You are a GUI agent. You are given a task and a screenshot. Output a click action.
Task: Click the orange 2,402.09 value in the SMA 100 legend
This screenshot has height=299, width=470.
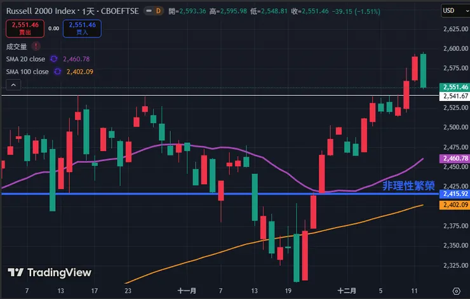pyautogui.click(x=80, y=72)
